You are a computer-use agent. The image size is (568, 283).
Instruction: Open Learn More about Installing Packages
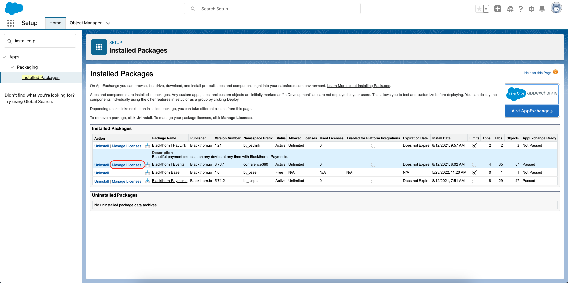(358, 86)
